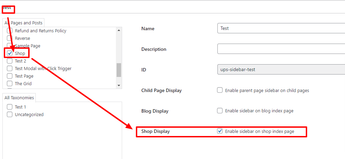Enable parent page sidebar on child pages
The height and width of the screenshot is (159, 345).
coord(220,90)
